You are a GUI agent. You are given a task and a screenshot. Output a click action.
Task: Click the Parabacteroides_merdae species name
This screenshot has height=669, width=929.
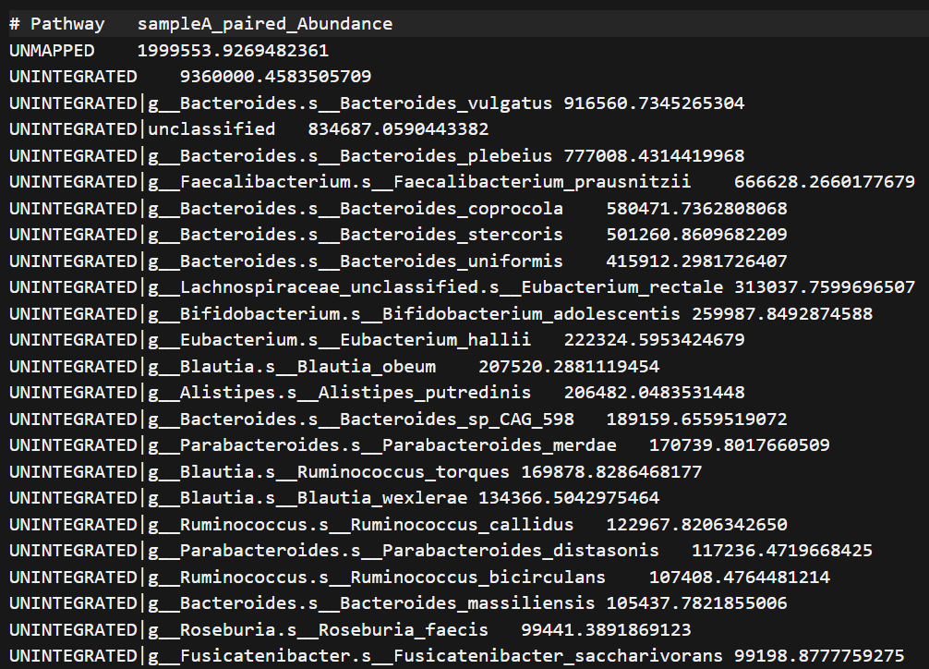coord(500,446)
